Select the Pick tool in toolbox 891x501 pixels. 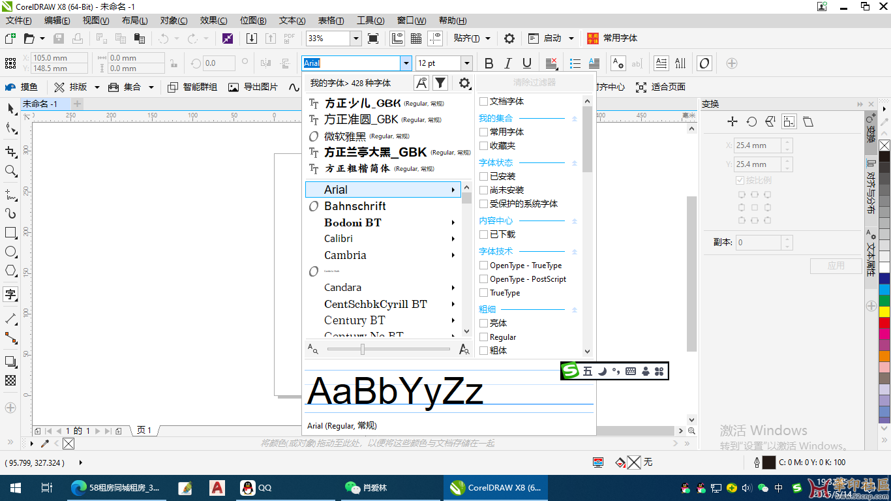tap(11, 108)
